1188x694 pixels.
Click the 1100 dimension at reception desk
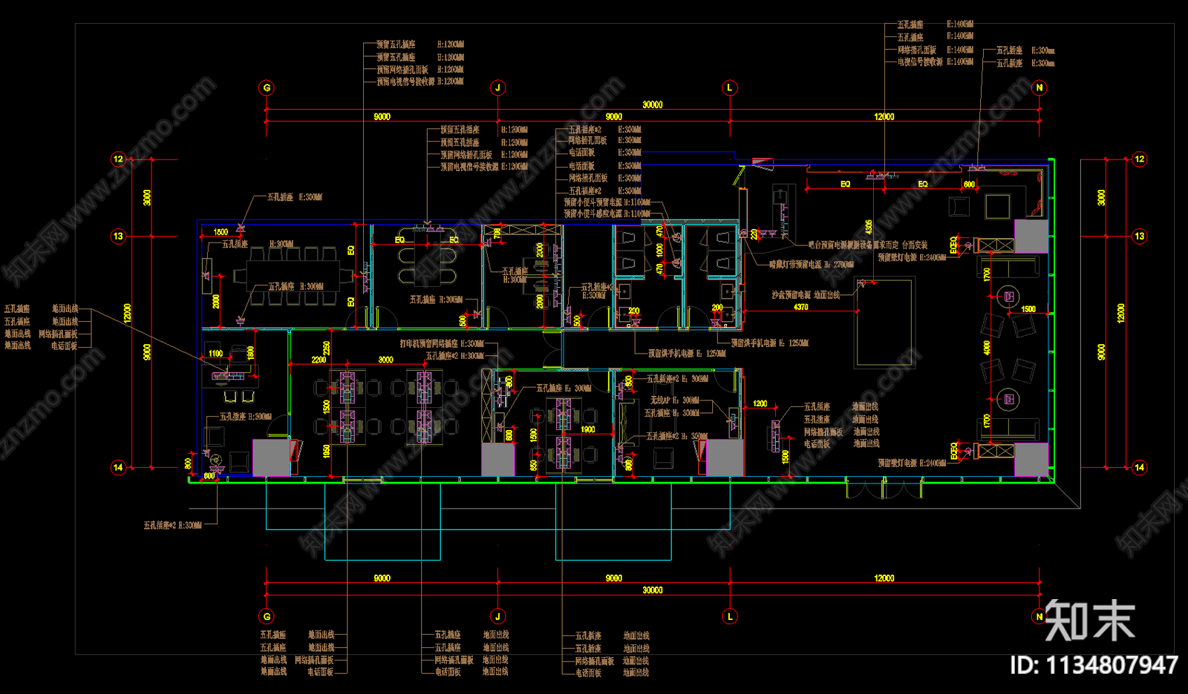tap(215, 354)
